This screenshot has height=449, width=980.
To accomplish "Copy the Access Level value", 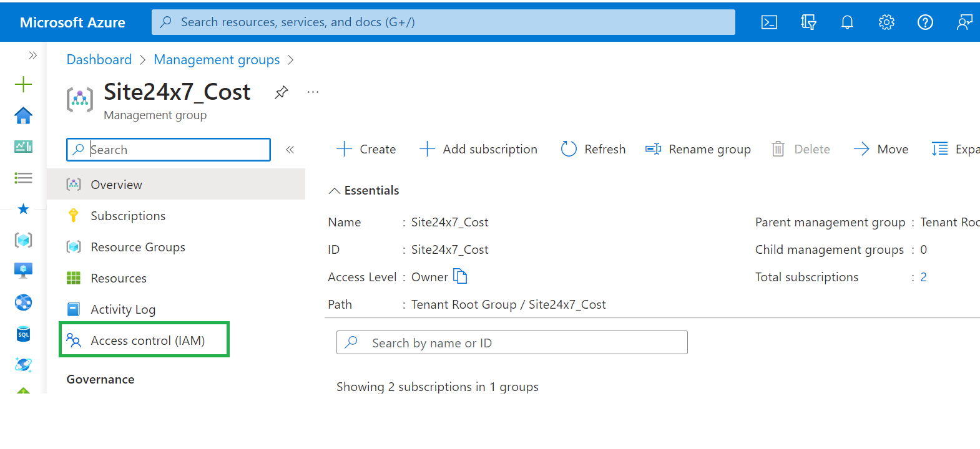I will click(x=460, y=276).
